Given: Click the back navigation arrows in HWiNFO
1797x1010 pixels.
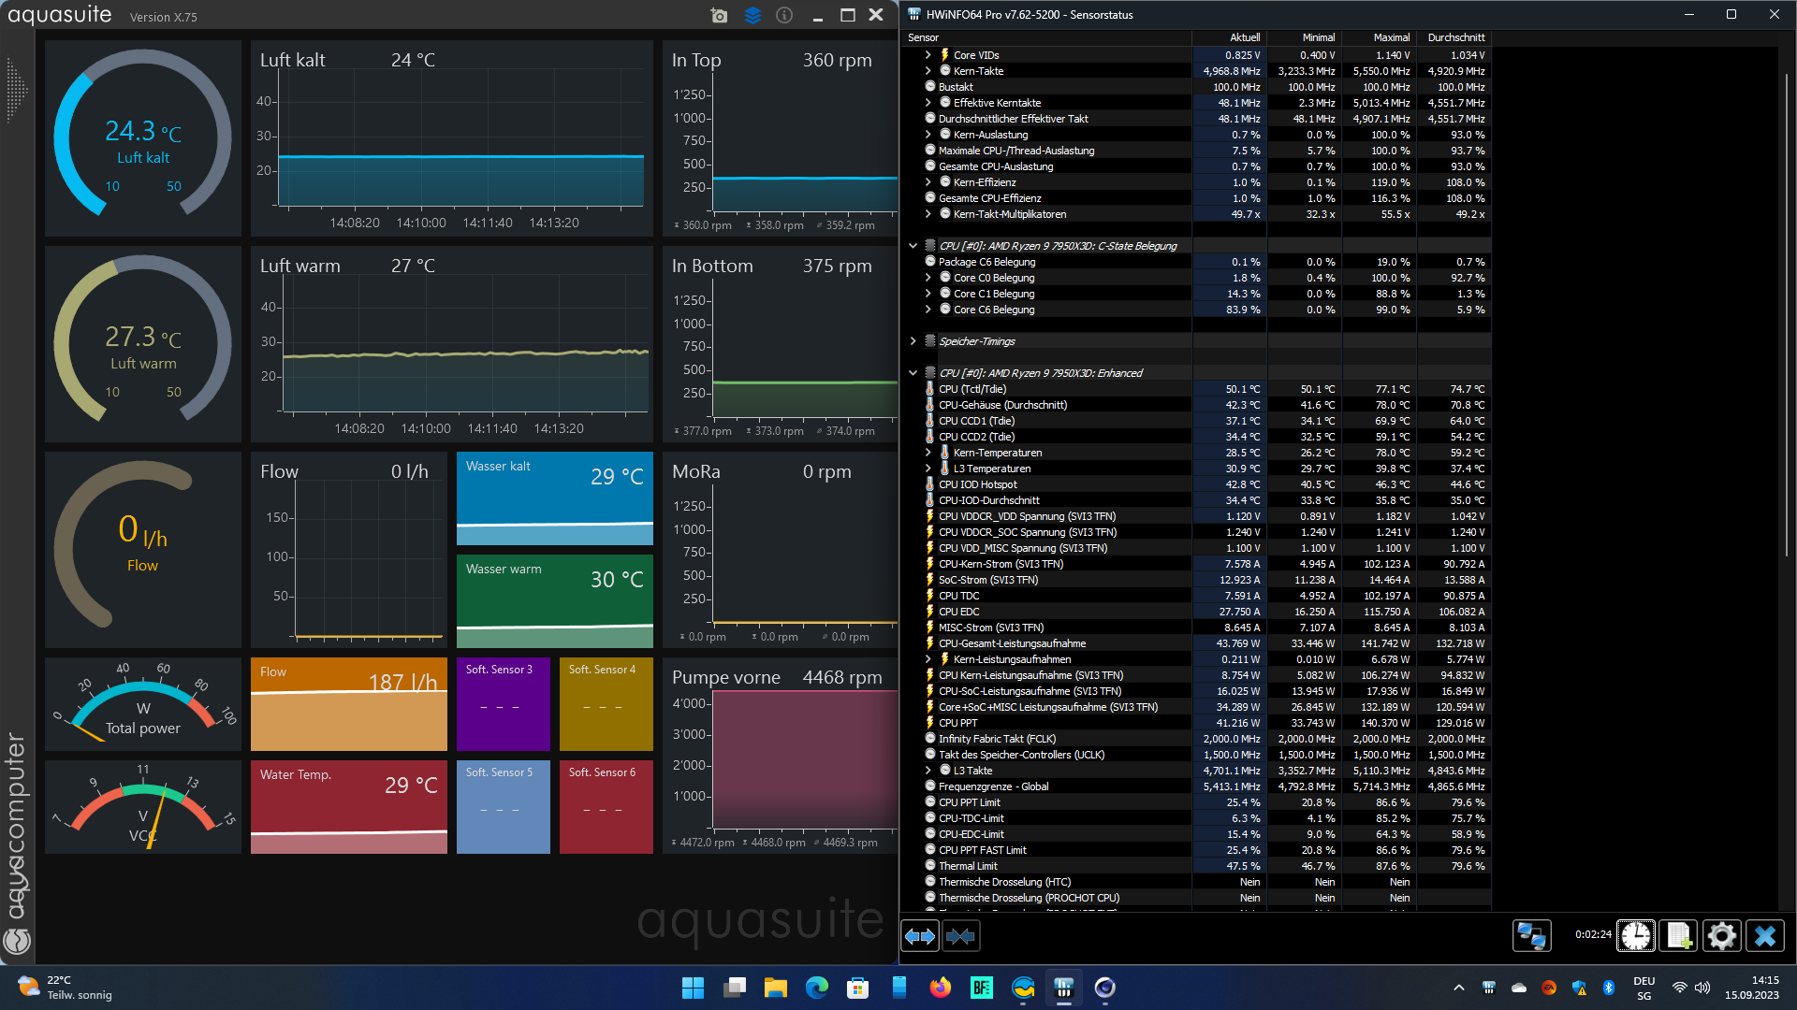Looking at the screenshot, I should point(919,935).
